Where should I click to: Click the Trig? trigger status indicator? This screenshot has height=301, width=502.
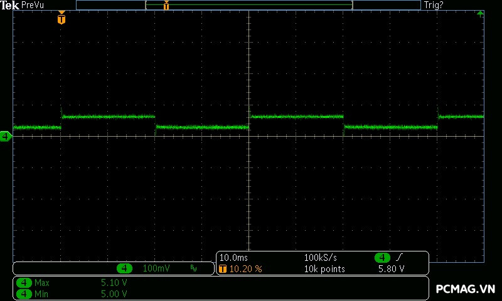click(433, 4)
